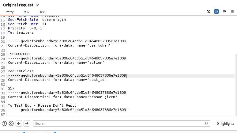Viewport: 237px width, 133px height.
Task: Toggle hidden-eye icon for non-printable view
Action: pos(209,11)
